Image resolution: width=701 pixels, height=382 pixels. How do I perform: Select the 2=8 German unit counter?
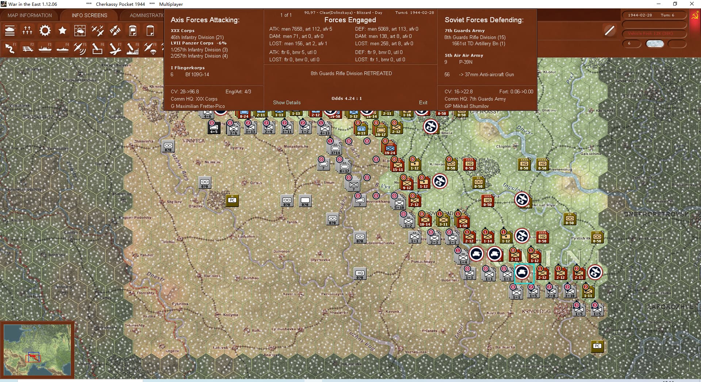click(x=551, y=292)
